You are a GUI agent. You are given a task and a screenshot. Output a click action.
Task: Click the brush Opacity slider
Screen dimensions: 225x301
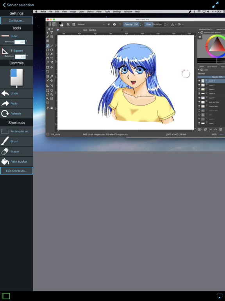pos(131,24)
